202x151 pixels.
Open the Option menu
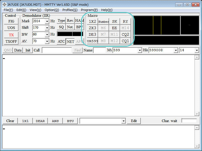(x=52, y=10)
